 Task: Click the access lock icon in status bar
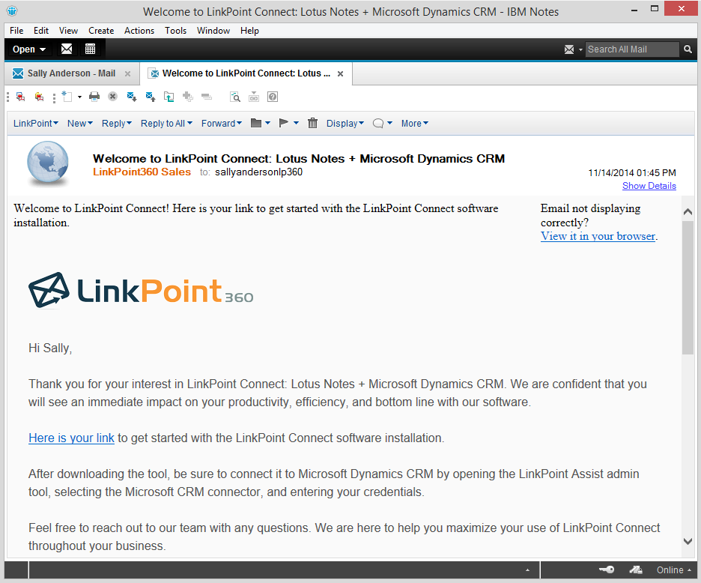pos(636,570)
